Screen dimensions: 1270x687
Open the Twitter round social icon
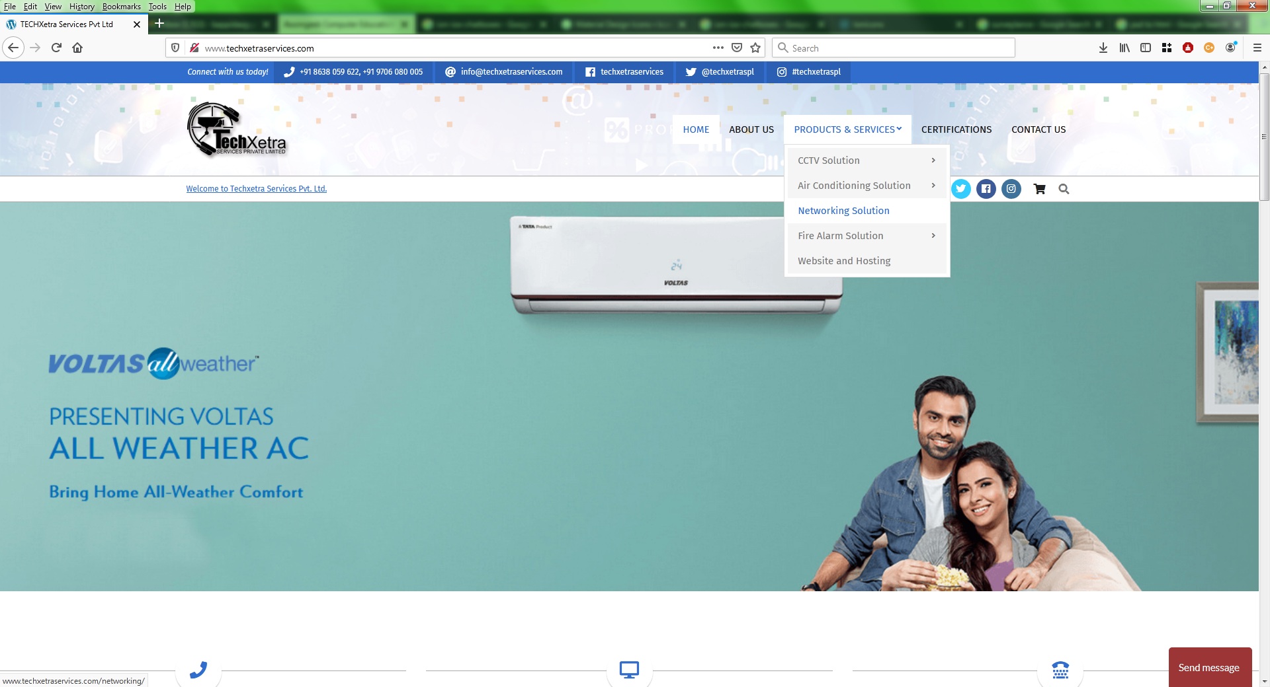(x=960, y=189)
